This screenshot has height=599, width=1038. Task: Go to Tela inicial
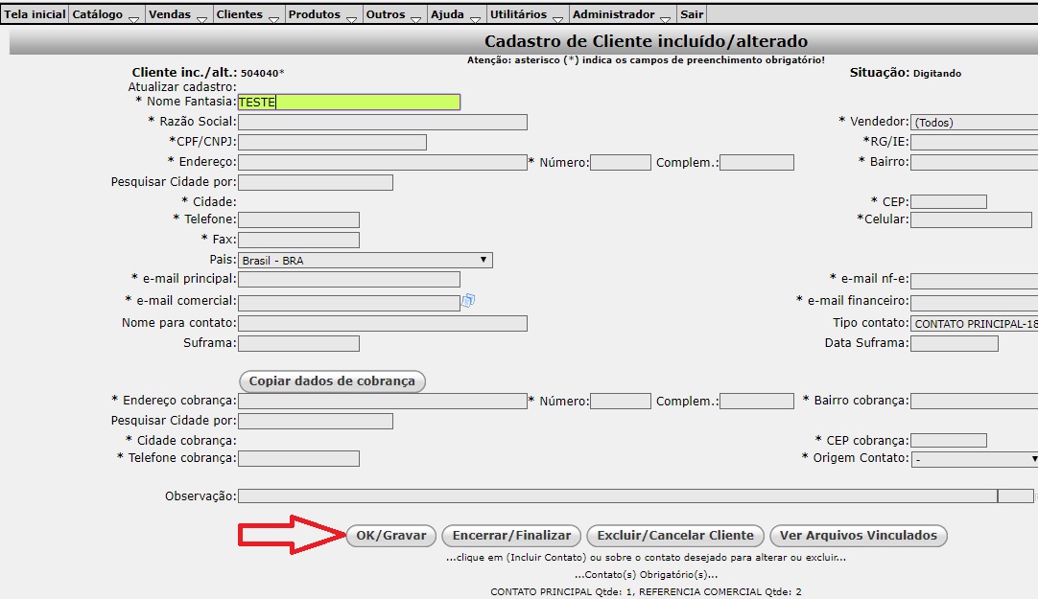coord(35,14)
